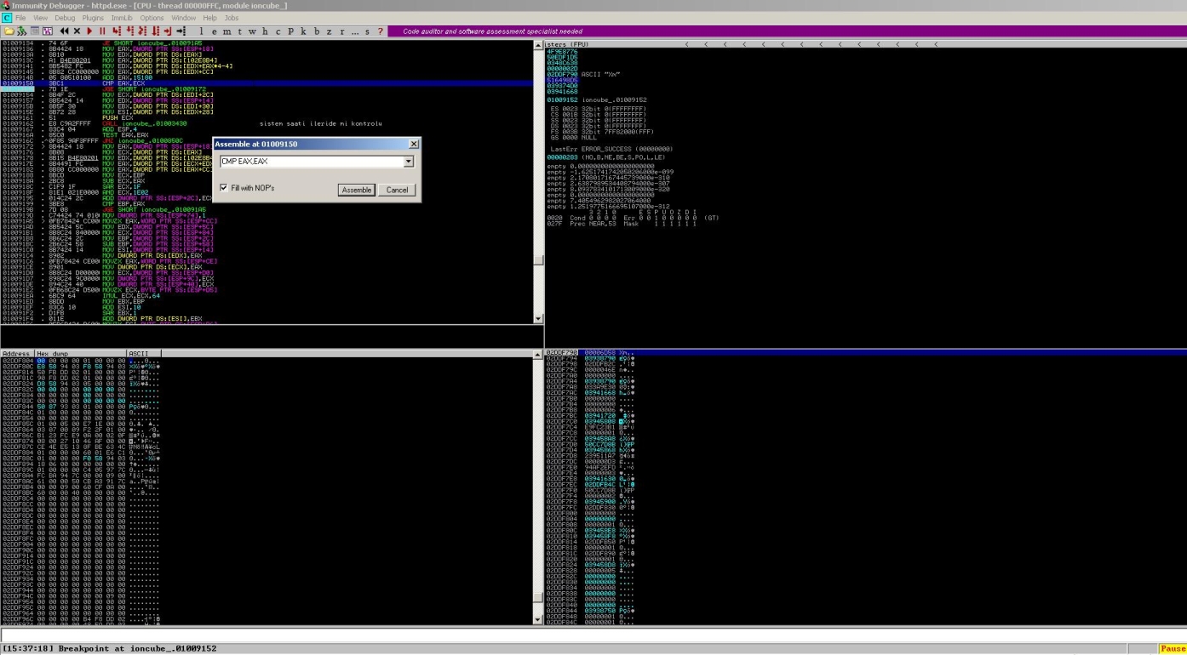Click the Close program X toolbar icon
Viewport: 1187px width, 655px height.
77,31
